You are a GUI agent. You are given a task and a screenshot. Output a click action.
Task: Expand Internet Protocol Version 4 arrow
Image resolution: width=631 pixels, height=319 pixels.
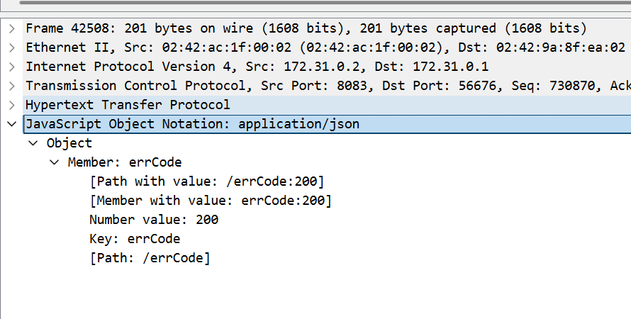coord(12,67)
